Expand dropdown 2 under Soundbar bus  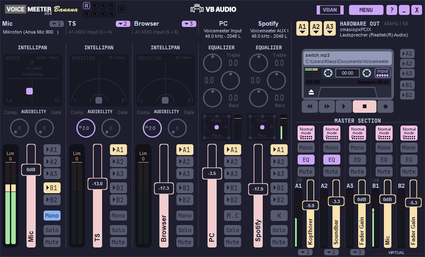coord(331,252)
